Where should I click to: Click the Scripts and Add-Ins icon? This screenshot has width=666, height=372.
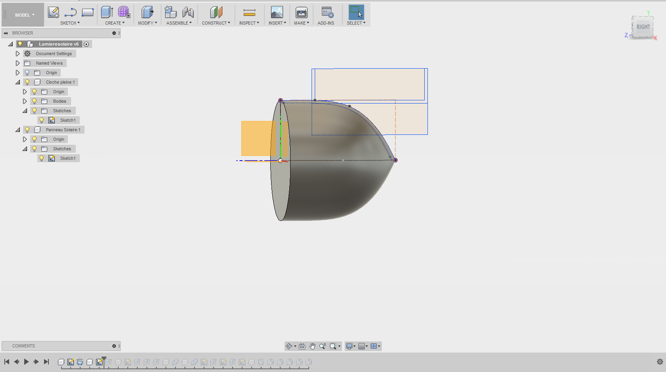click(327, 12)
